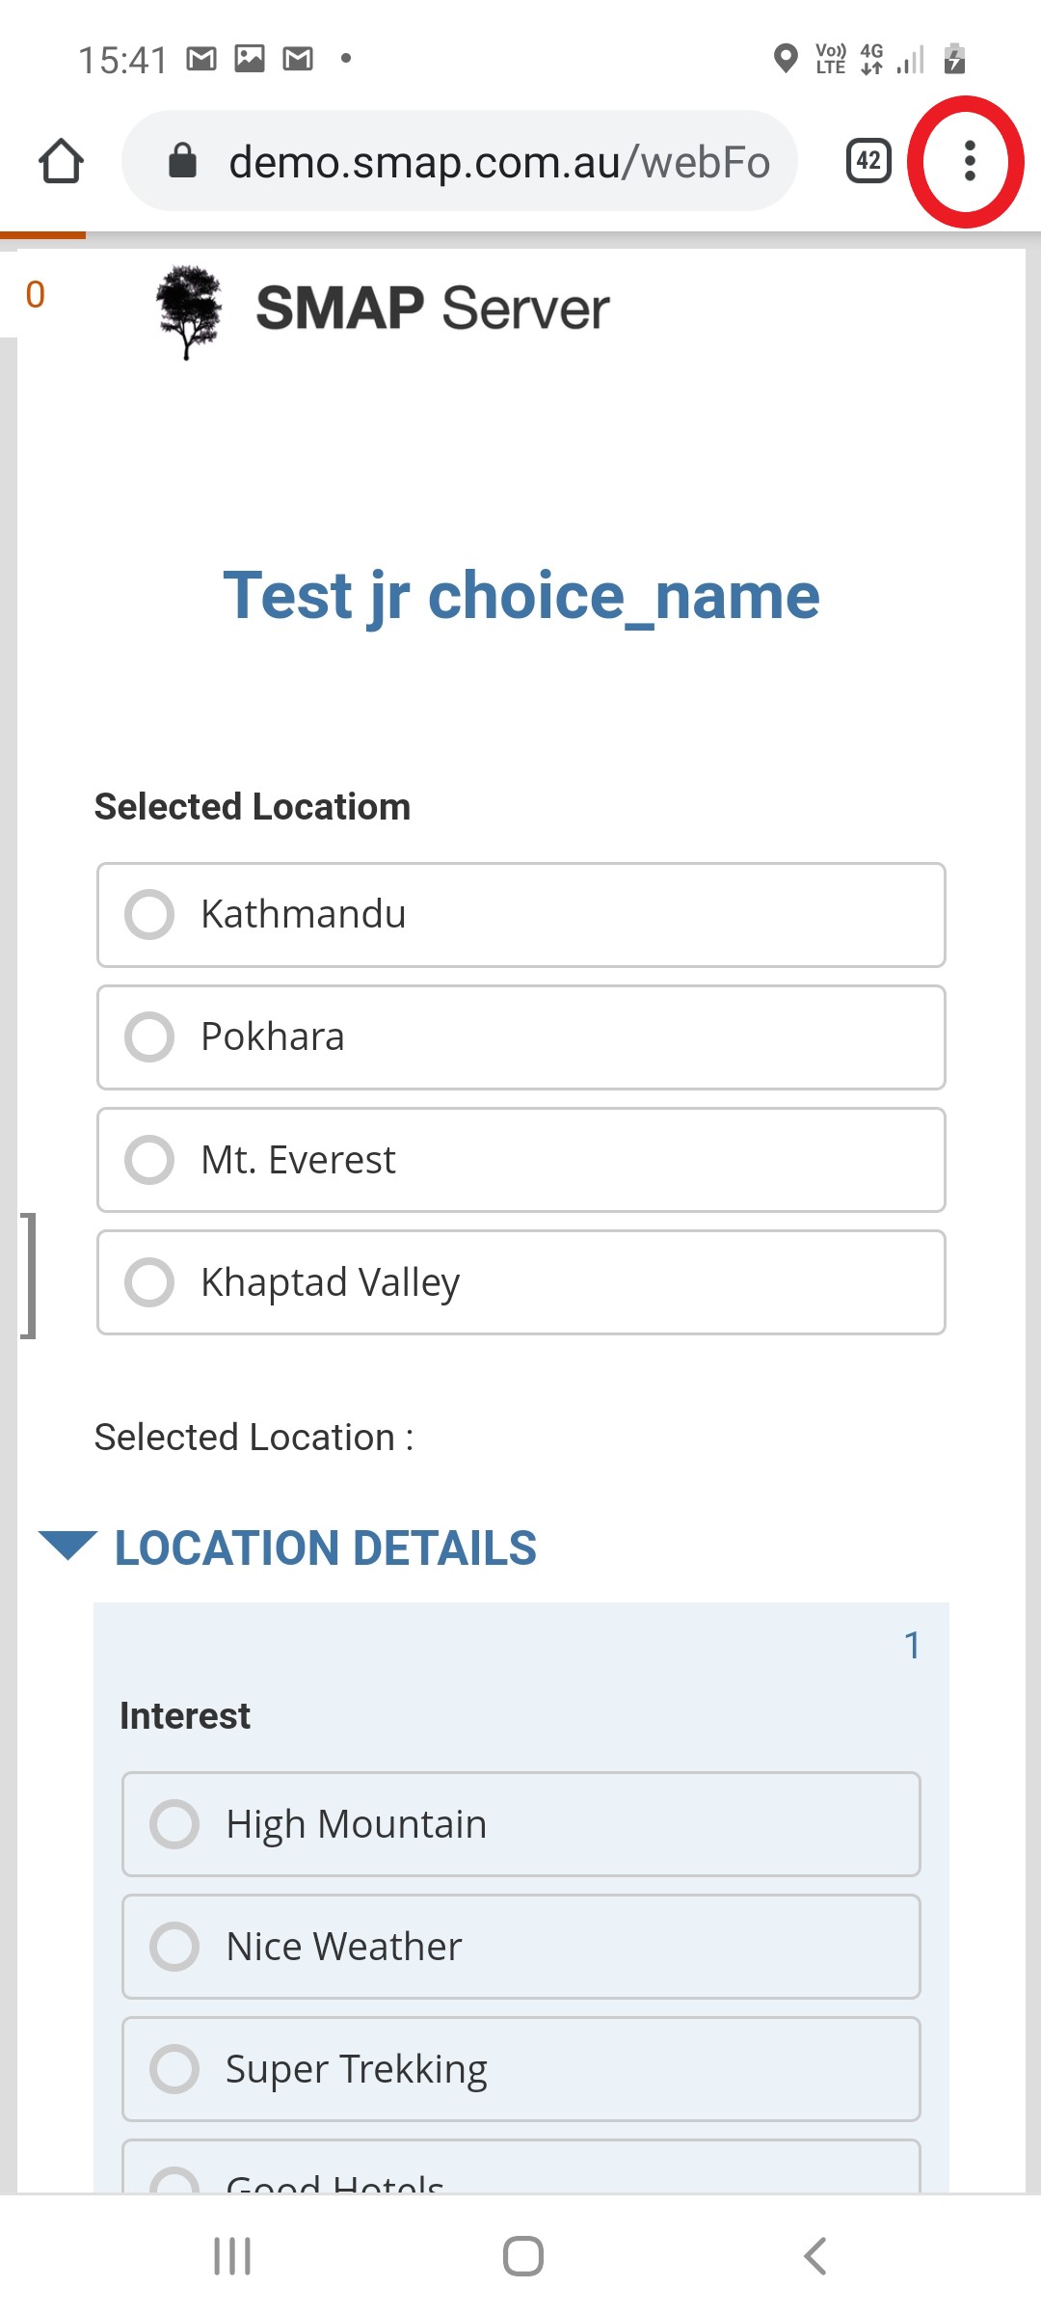
Task: Choose the Nice Weather interest option
Action: (x=174, y=1947)
